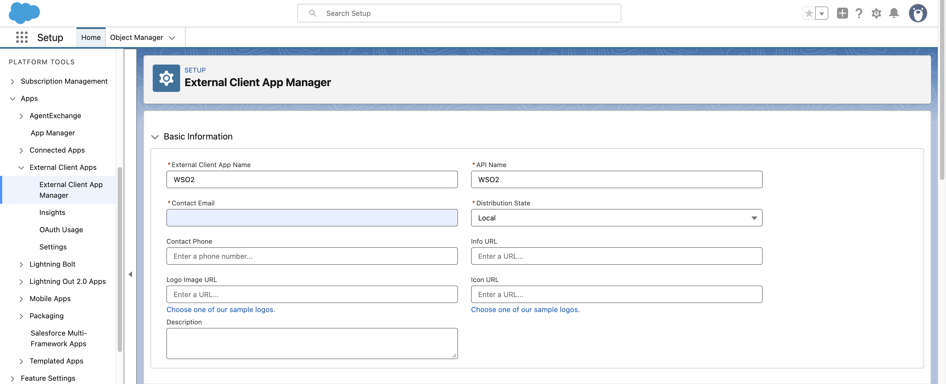Collapse External Client Apps node
This screenshot has height=384, width=946.
pos(21,167)
